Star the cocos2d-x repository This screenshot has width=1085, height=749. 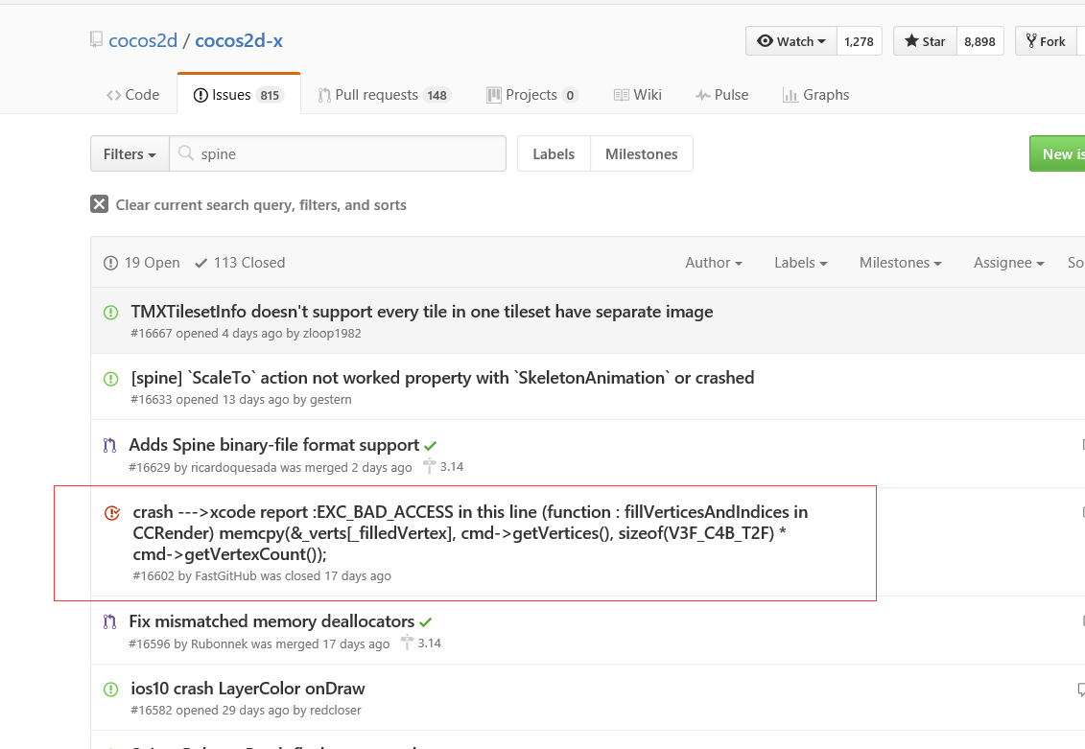tap(925, 41)
